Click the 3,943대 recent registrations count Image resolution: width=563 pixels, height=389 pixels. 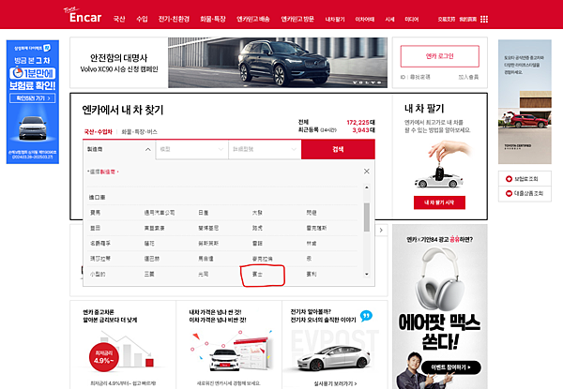[363, 129]
